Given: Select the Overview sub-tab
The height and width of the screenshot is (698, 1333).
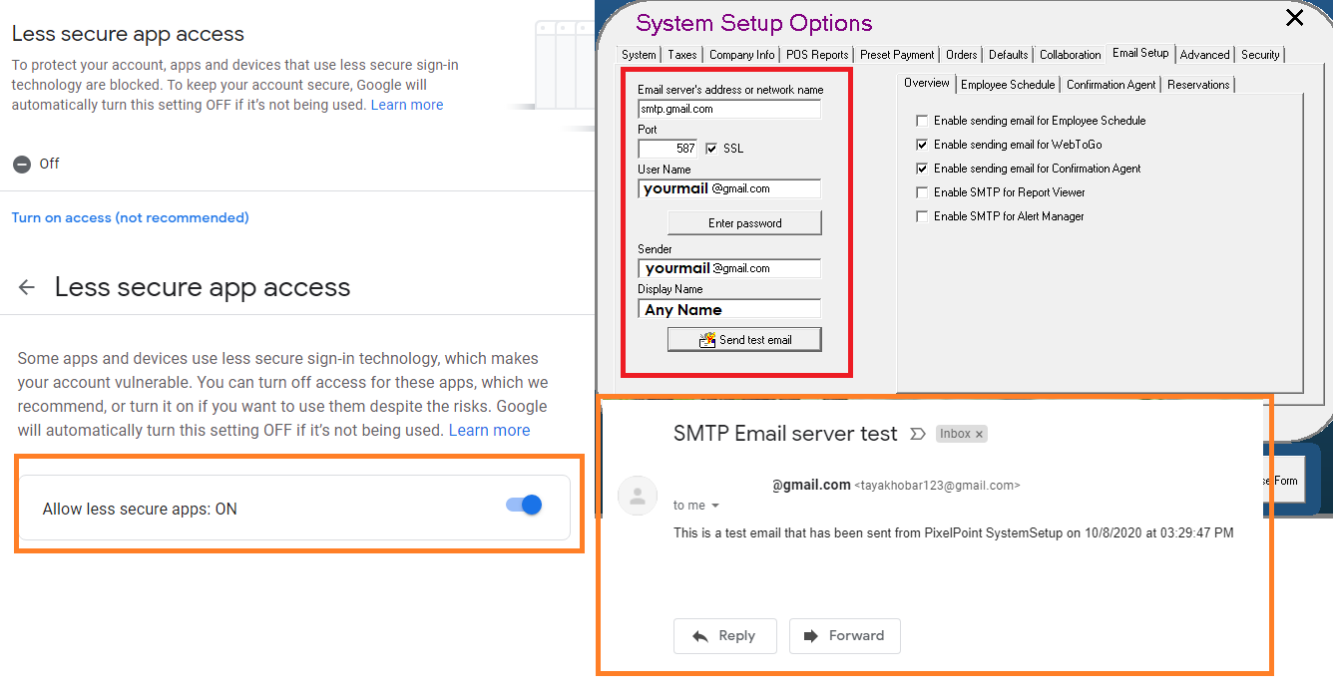Looking at the screenshot, I should click(x=927, y=83).
